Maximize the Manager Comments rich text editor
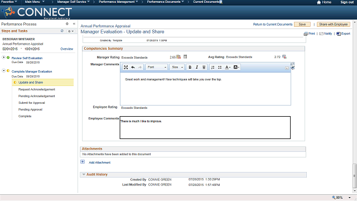357x201 pixels. tap(126, 67)
